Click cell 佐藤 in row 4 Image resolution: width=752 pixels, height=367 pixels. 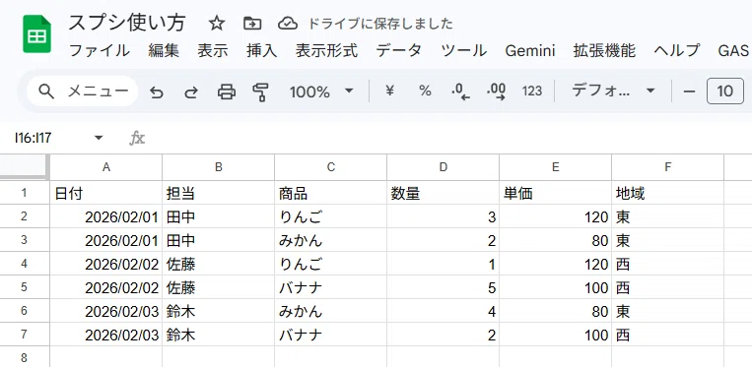pyautogui.click(x=218, y=264)
